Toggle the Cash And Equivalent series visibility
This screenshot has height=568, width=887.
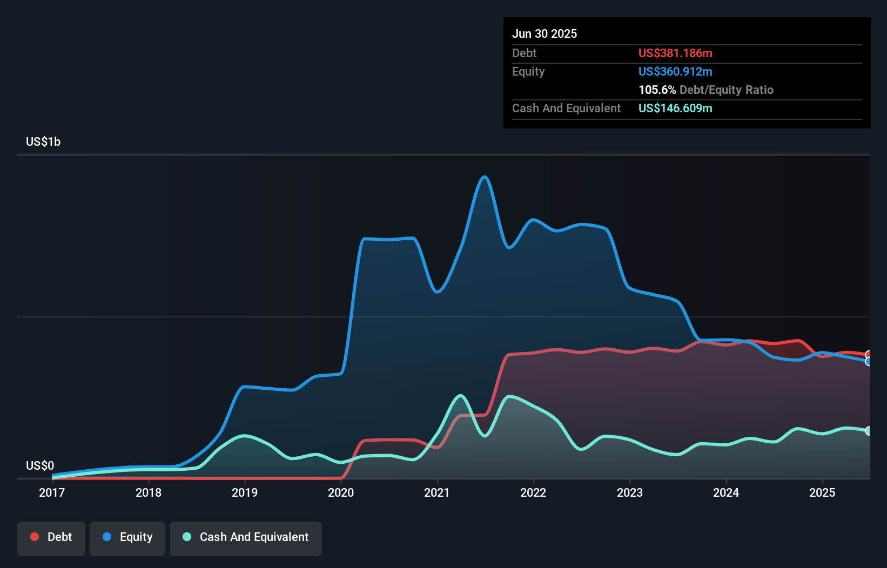246,537
